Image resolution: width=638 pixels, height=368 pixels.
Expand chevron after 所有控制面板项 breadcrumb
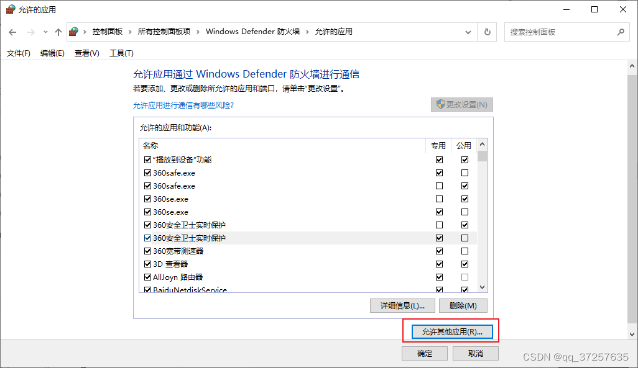click(198, 32)
